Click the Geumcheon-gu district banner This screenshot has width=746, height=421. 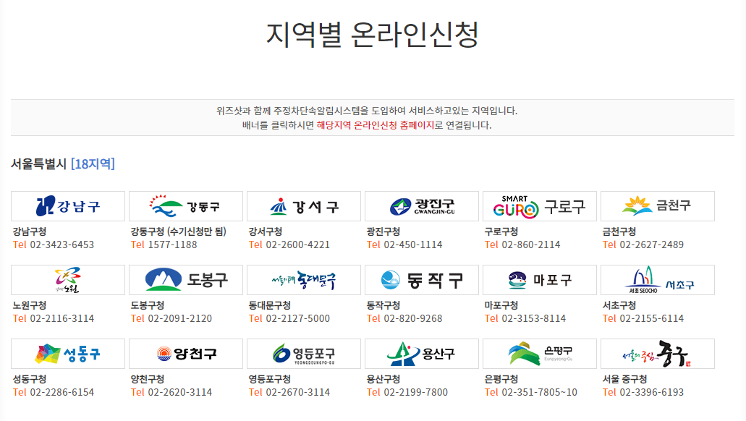click(657, 205)
